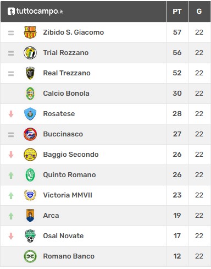This screenshot has width=211, height=269.
Task: Click the Real Trezzano black shield logo
Action: (30, 73)
